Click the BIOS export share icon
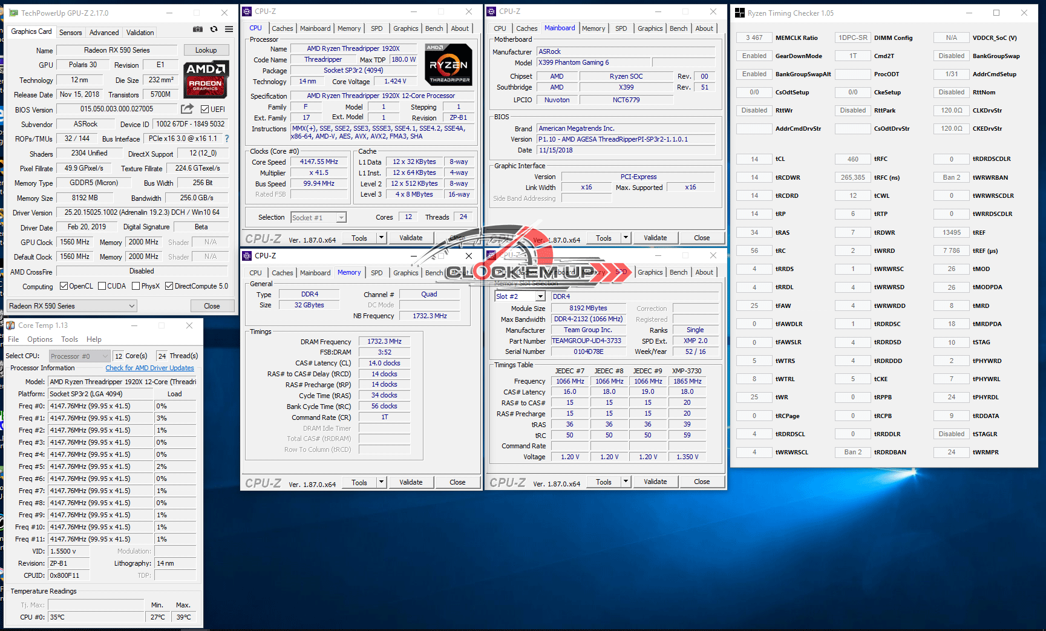The image size is (1046, 631). (x=188, y=109)
